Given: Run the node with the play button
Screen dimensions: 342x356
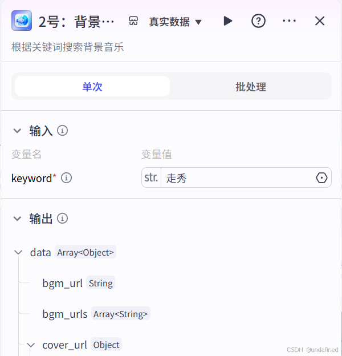Looking at the screenshot, I should [227, 21].
